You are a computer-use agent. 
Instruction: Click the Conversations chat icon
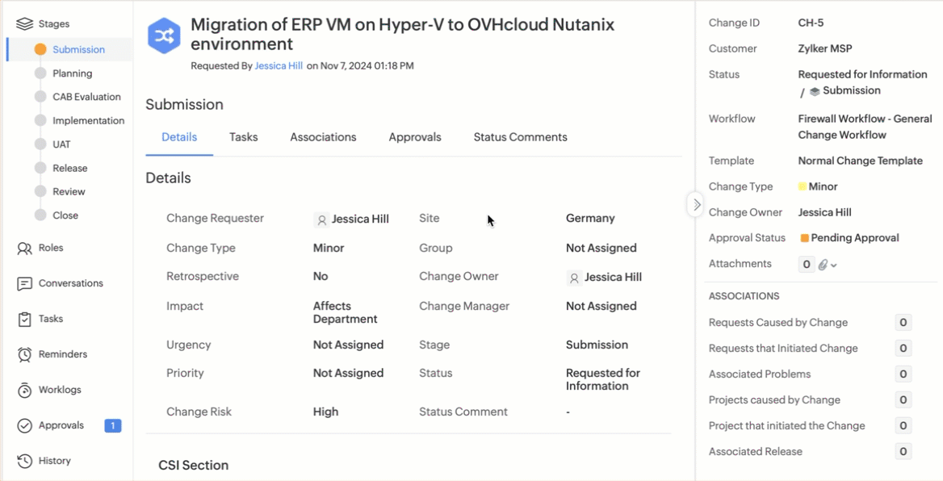coord(24,284)
